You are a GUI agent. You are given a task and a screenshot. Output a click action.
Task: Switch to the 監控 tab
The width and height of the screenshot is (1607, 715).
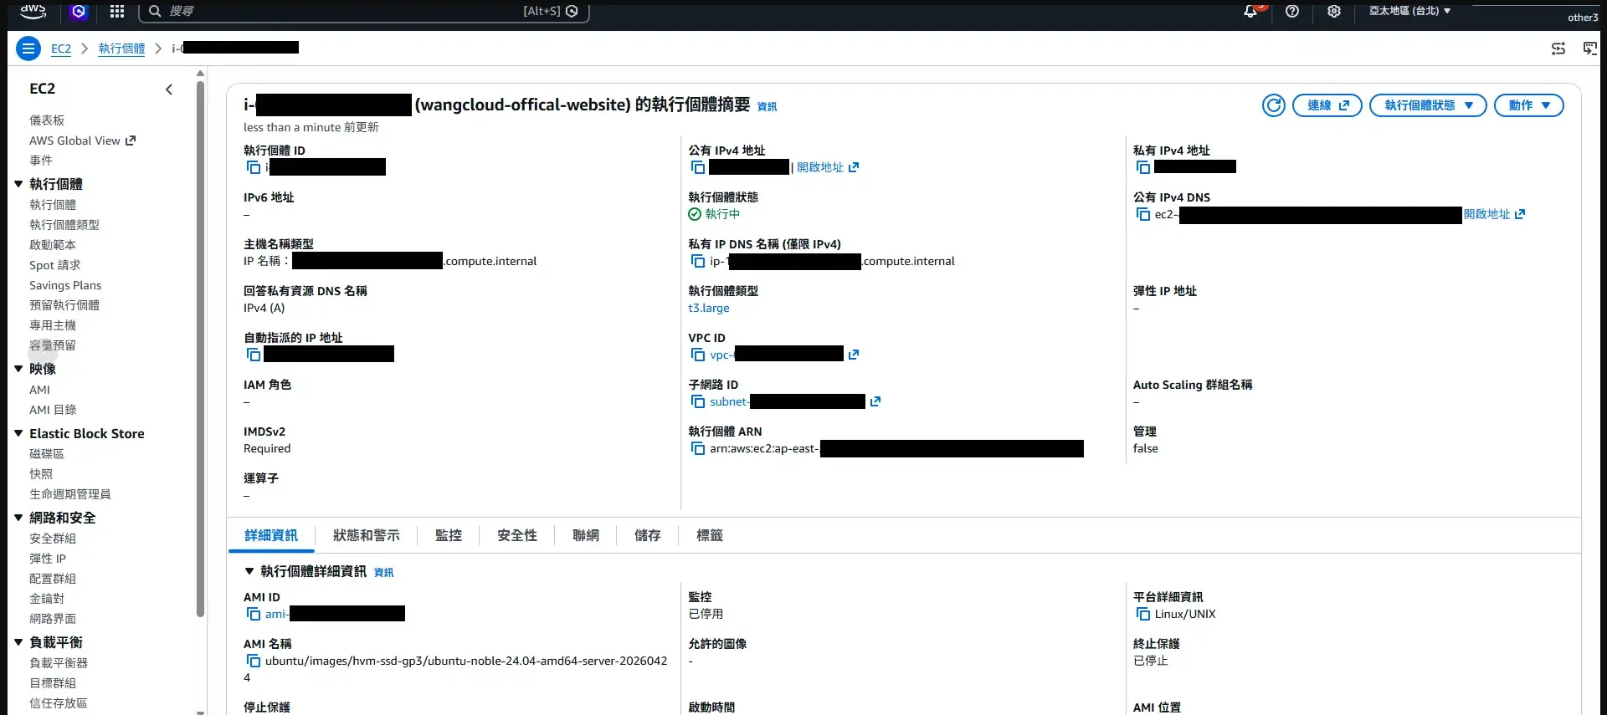coord(449,535)
